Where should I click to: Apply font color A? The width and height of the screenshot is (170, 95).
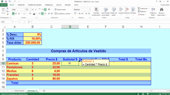point(34,13)
